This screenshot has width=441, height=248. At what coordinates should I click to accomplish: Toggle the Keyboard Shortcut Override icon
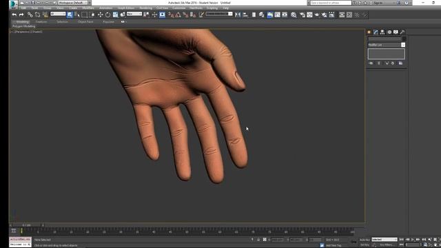point(163,14)
